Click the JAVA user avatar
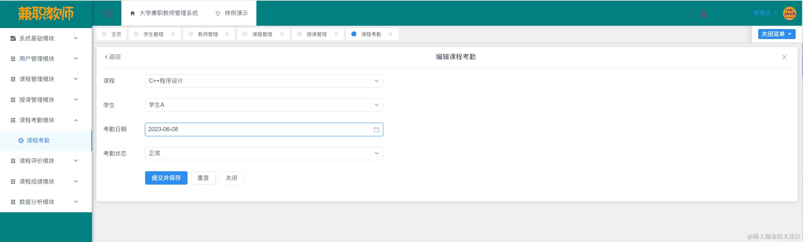The height and width of the screenshot is (242, 803). click(x=789, y=13)
